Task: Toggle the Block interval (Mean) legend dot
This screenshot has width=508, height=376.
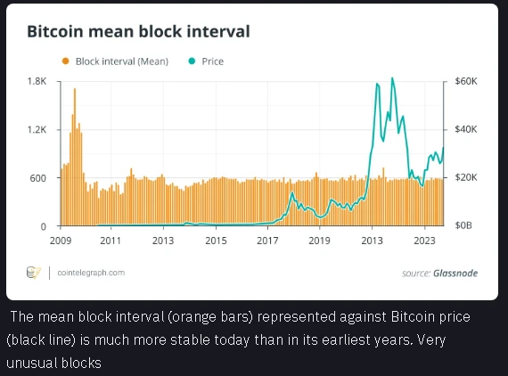Action: (x=65, y=61)
